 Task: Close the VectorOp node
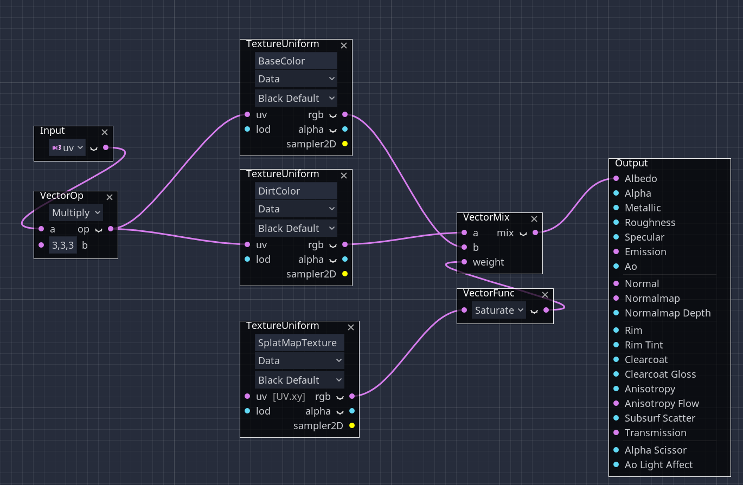tap(110, 197)
